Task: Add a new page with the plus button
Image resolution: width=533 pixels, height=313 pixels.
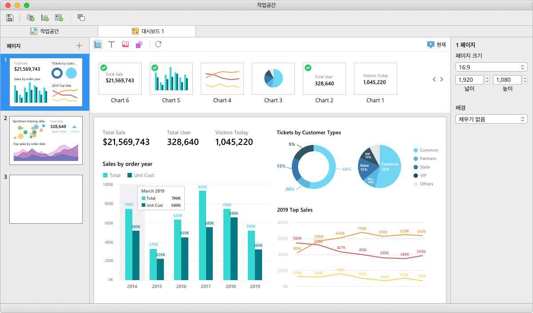Action: click(80, 45)
